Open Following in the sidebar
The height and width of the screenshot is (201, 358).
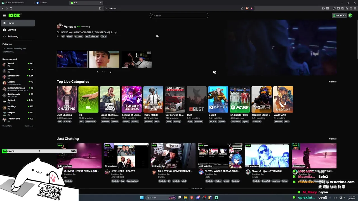pos(18,37)
